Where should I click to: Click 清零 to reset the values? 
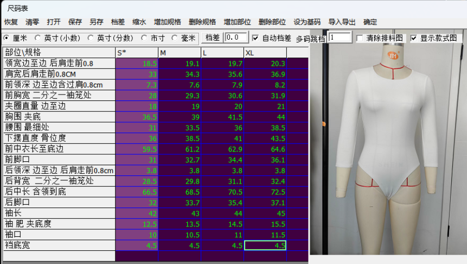tap(32, 22)
